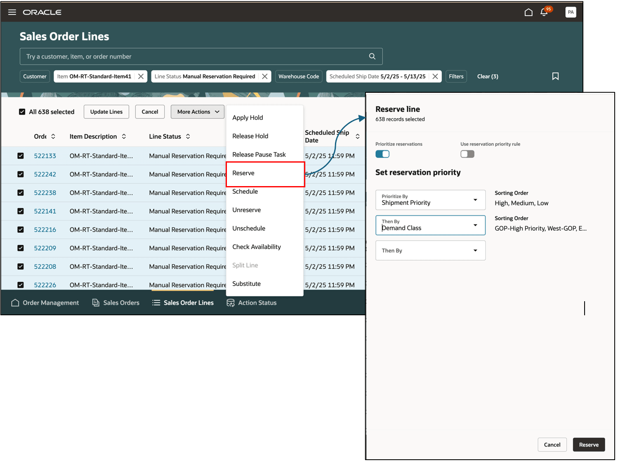This screenshot has width=618, height=463.
Task: Open order 522209 link
Action: click(x=45, y=248)
